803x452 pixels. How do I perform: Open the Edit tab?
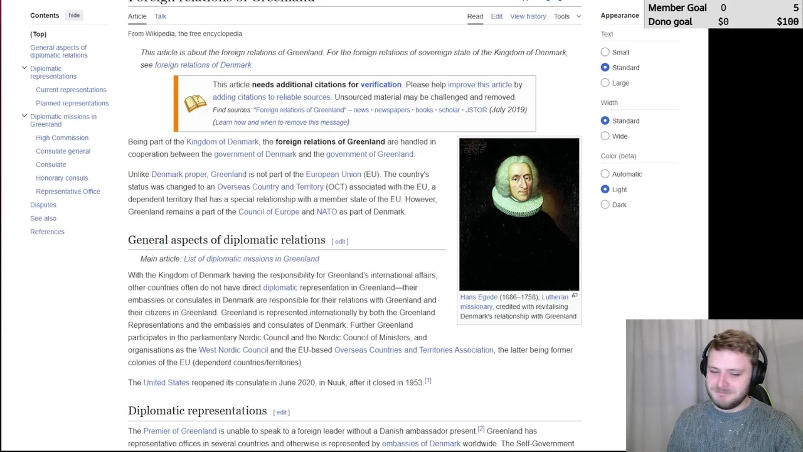click(x=496, y=16)
